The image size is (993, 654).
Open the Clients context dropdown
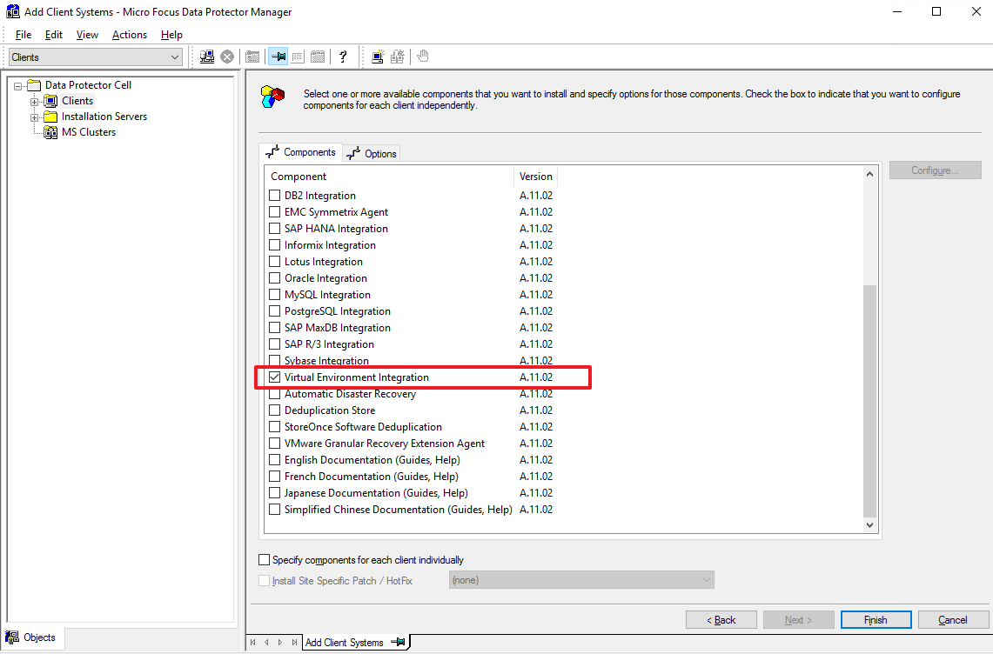point(97,57)
